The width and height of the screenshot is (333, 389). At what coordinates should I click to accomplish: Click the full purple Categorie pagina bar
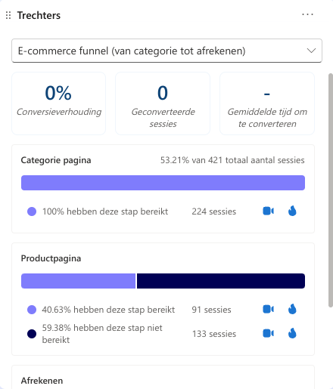click(x=163, y=183)
